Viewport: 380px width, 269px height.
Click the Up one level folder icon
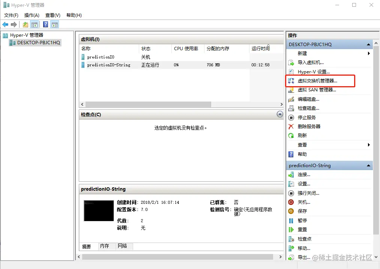[x=26, y=24]
